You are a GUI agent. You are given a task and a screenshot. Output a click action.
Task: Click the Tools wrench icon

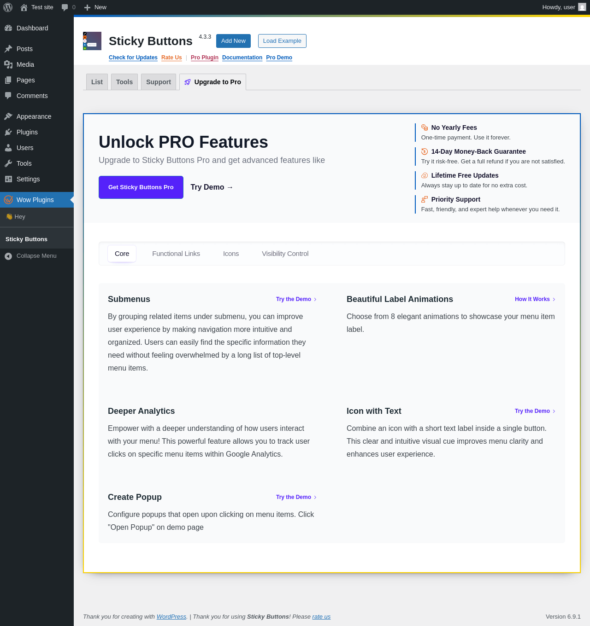(x=8, y=163)
